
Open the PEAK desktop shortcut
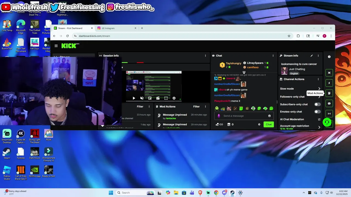pos(49,135)
